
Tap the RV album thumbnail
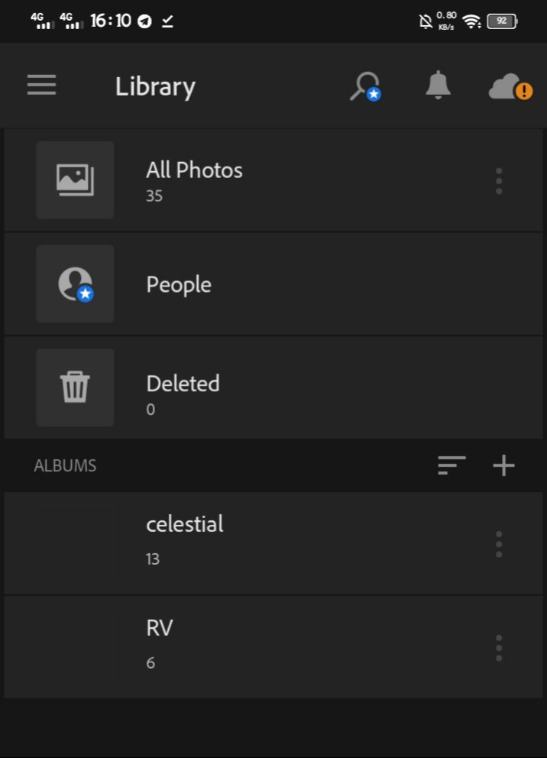pyautogui.click(x=76, y=647)
